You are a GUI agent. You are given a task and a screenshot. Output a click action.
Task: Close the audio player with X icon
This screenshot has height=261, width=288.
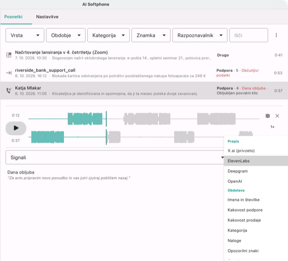click(277, 116)
